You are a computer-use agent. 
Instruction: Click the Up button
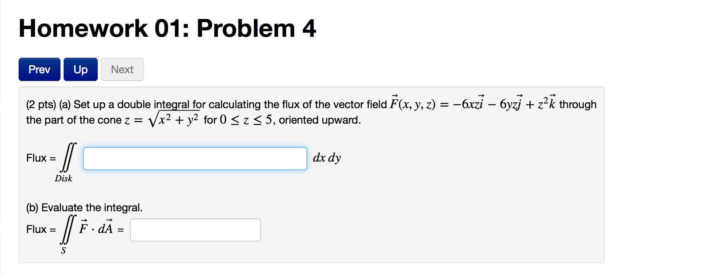(x=81, y=69)
